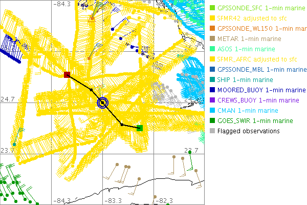
Task: Click the Flagged observations legend text
Action: coord(248,131)
